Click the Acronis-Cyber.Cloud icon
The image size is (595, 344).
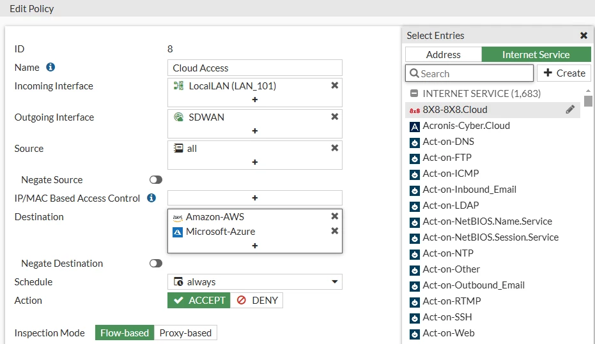click(x=415, y=126)
